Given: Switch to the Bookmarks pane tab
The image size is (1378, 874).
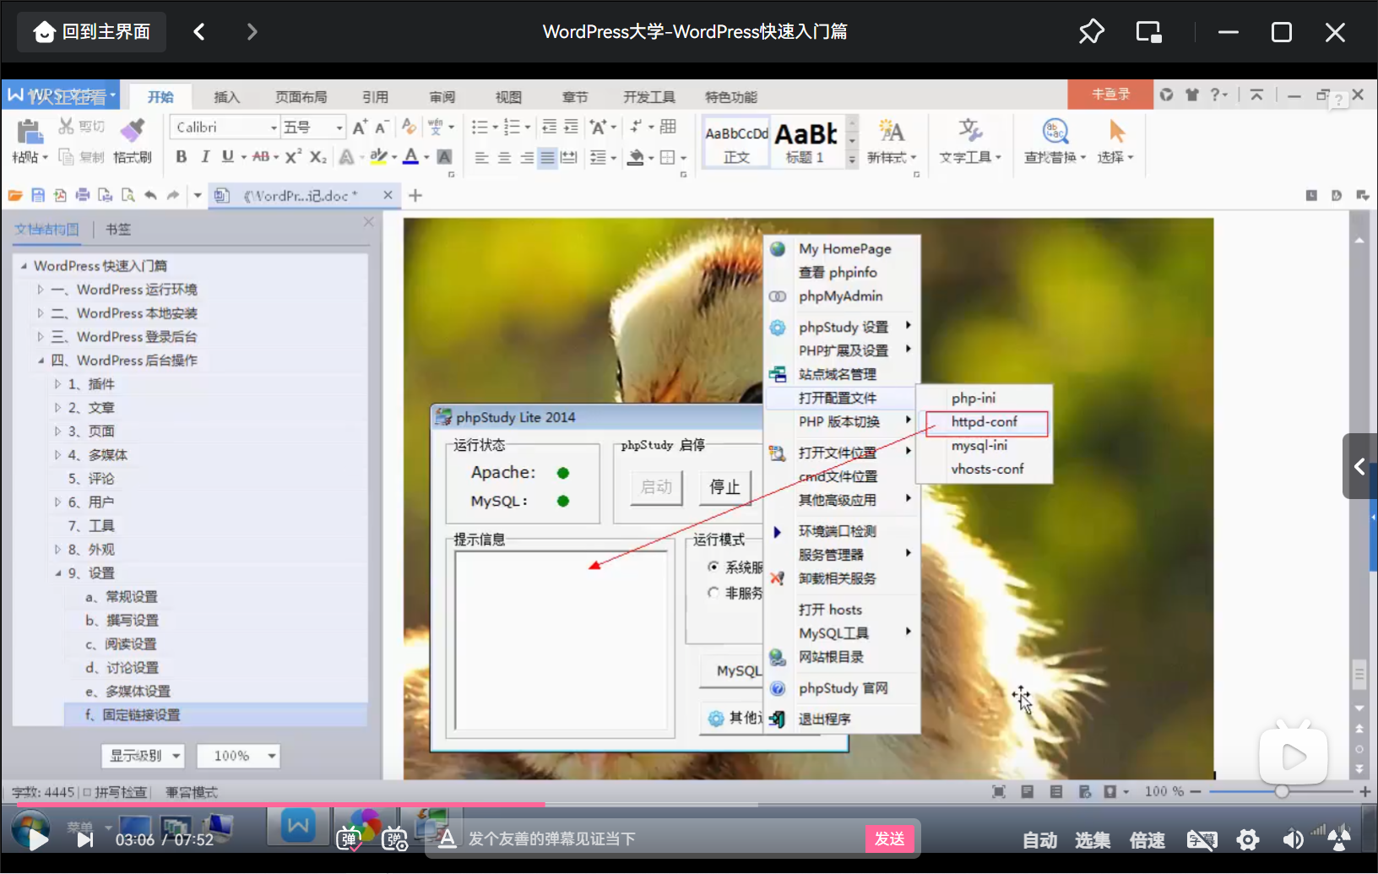Looking at the screenshot, I should pyautogui.click(x=118, y=230).
